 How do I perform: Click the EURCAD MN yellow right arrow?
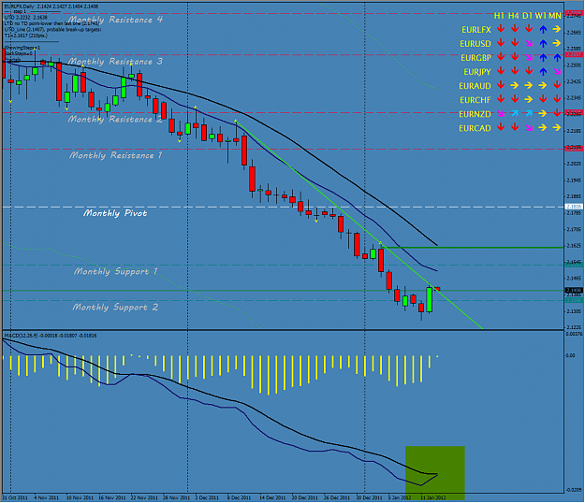coord(557,128)
